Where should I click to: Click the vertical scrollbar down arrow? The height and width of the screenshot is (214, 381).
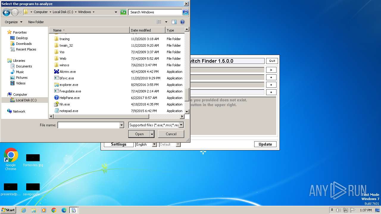click(x=187, y=111)
